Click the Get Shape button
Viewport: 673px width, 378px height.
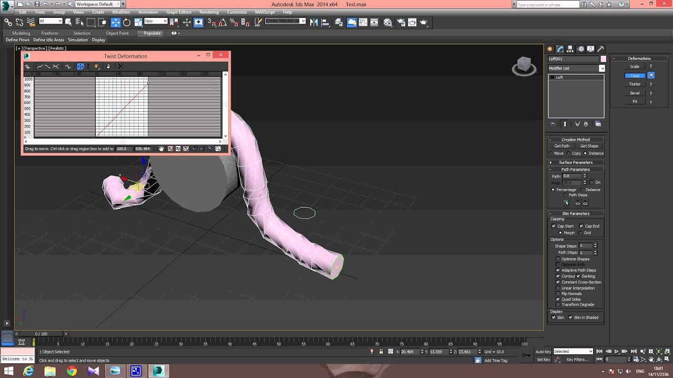[589, 146]
